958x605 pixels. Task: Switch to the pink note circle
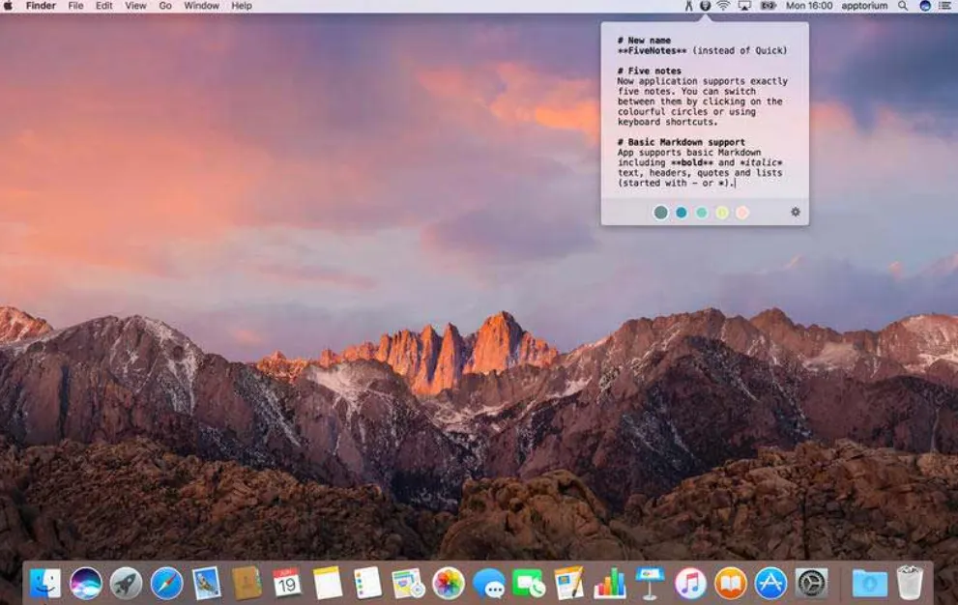[742, 212]
